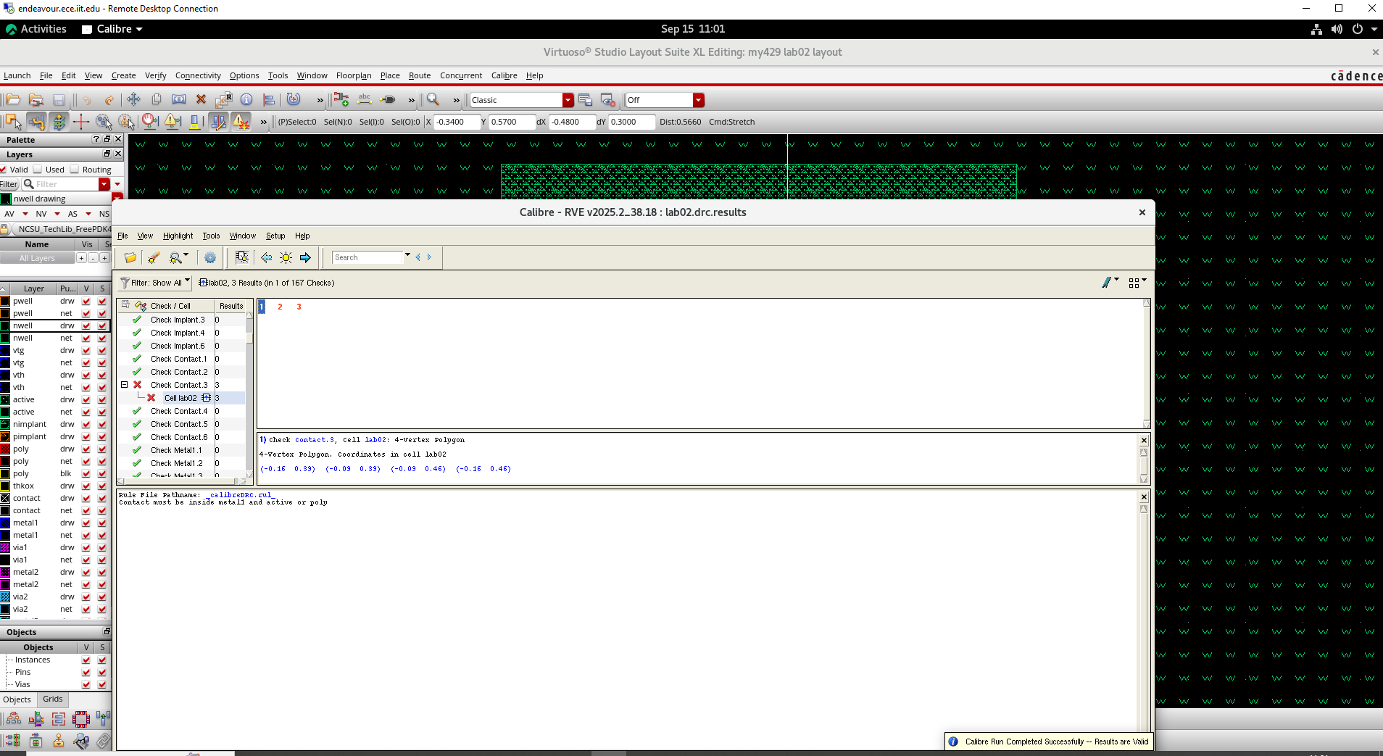1383x756 pixels.
Task: Open database folder icon in Calibre RVE
Action: 130,257
